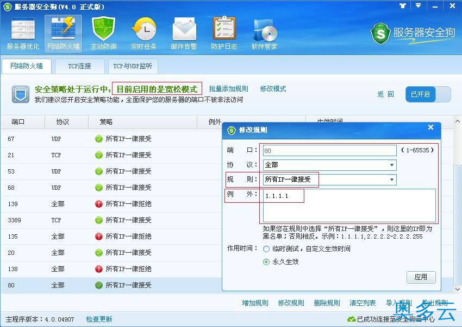The height and width of the screenshot is (327, 462).
Task: Click 批量添加规则 link
Action: (228, 89)
